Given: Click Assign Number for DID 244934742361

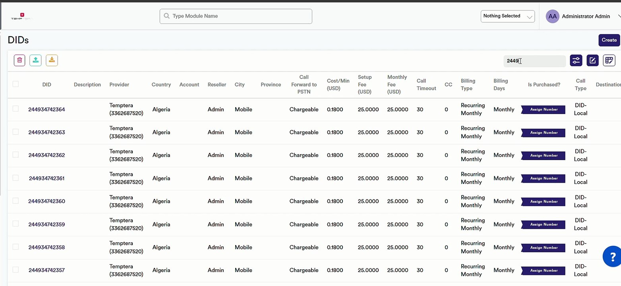Looking at the screenshot, I should click(x=543, y=178).
